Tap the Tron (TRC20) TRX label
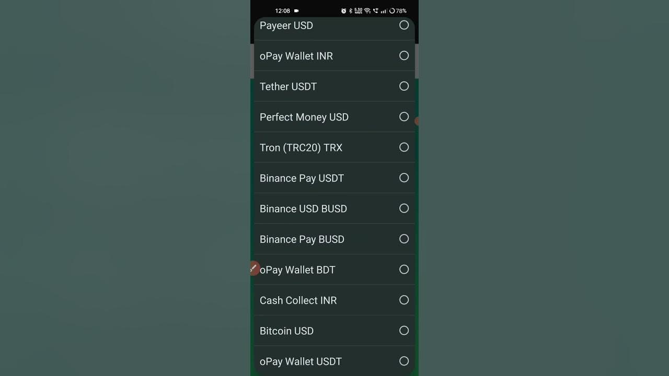 [x=301, y=148]
